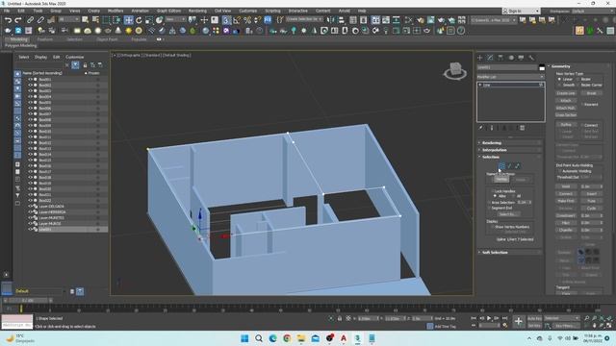The image size is (616, 346).
Task: Toggle the Selection Lock icon in status bar
Action: (340, 318)
